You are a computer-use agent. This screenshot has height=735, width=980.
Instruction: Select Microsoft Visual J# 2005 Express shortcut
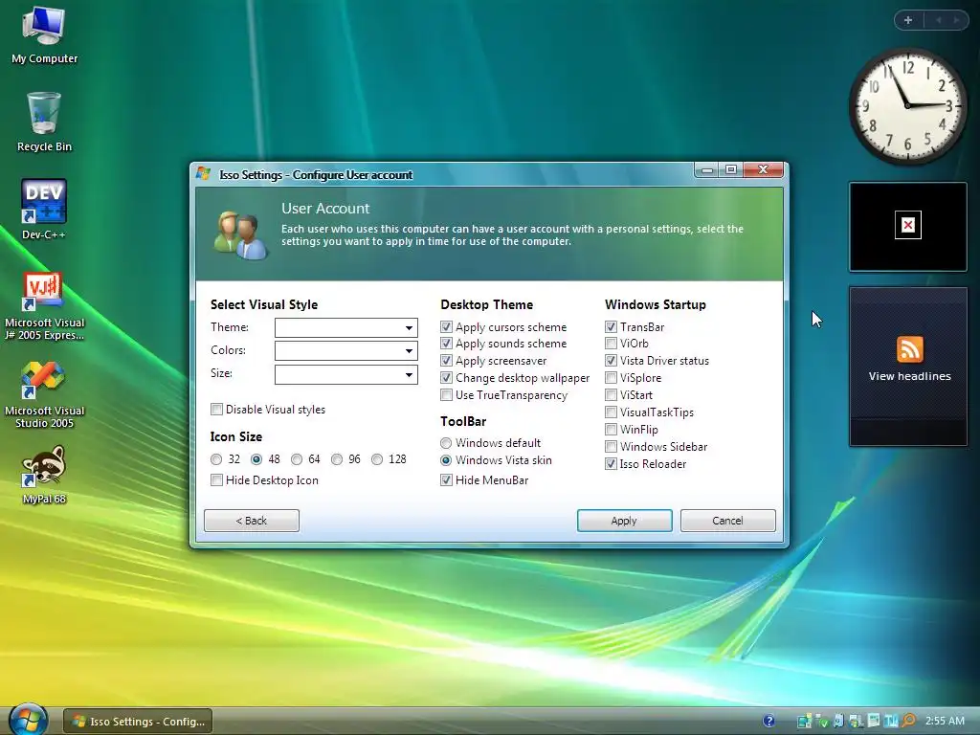(x=44, y=306)
